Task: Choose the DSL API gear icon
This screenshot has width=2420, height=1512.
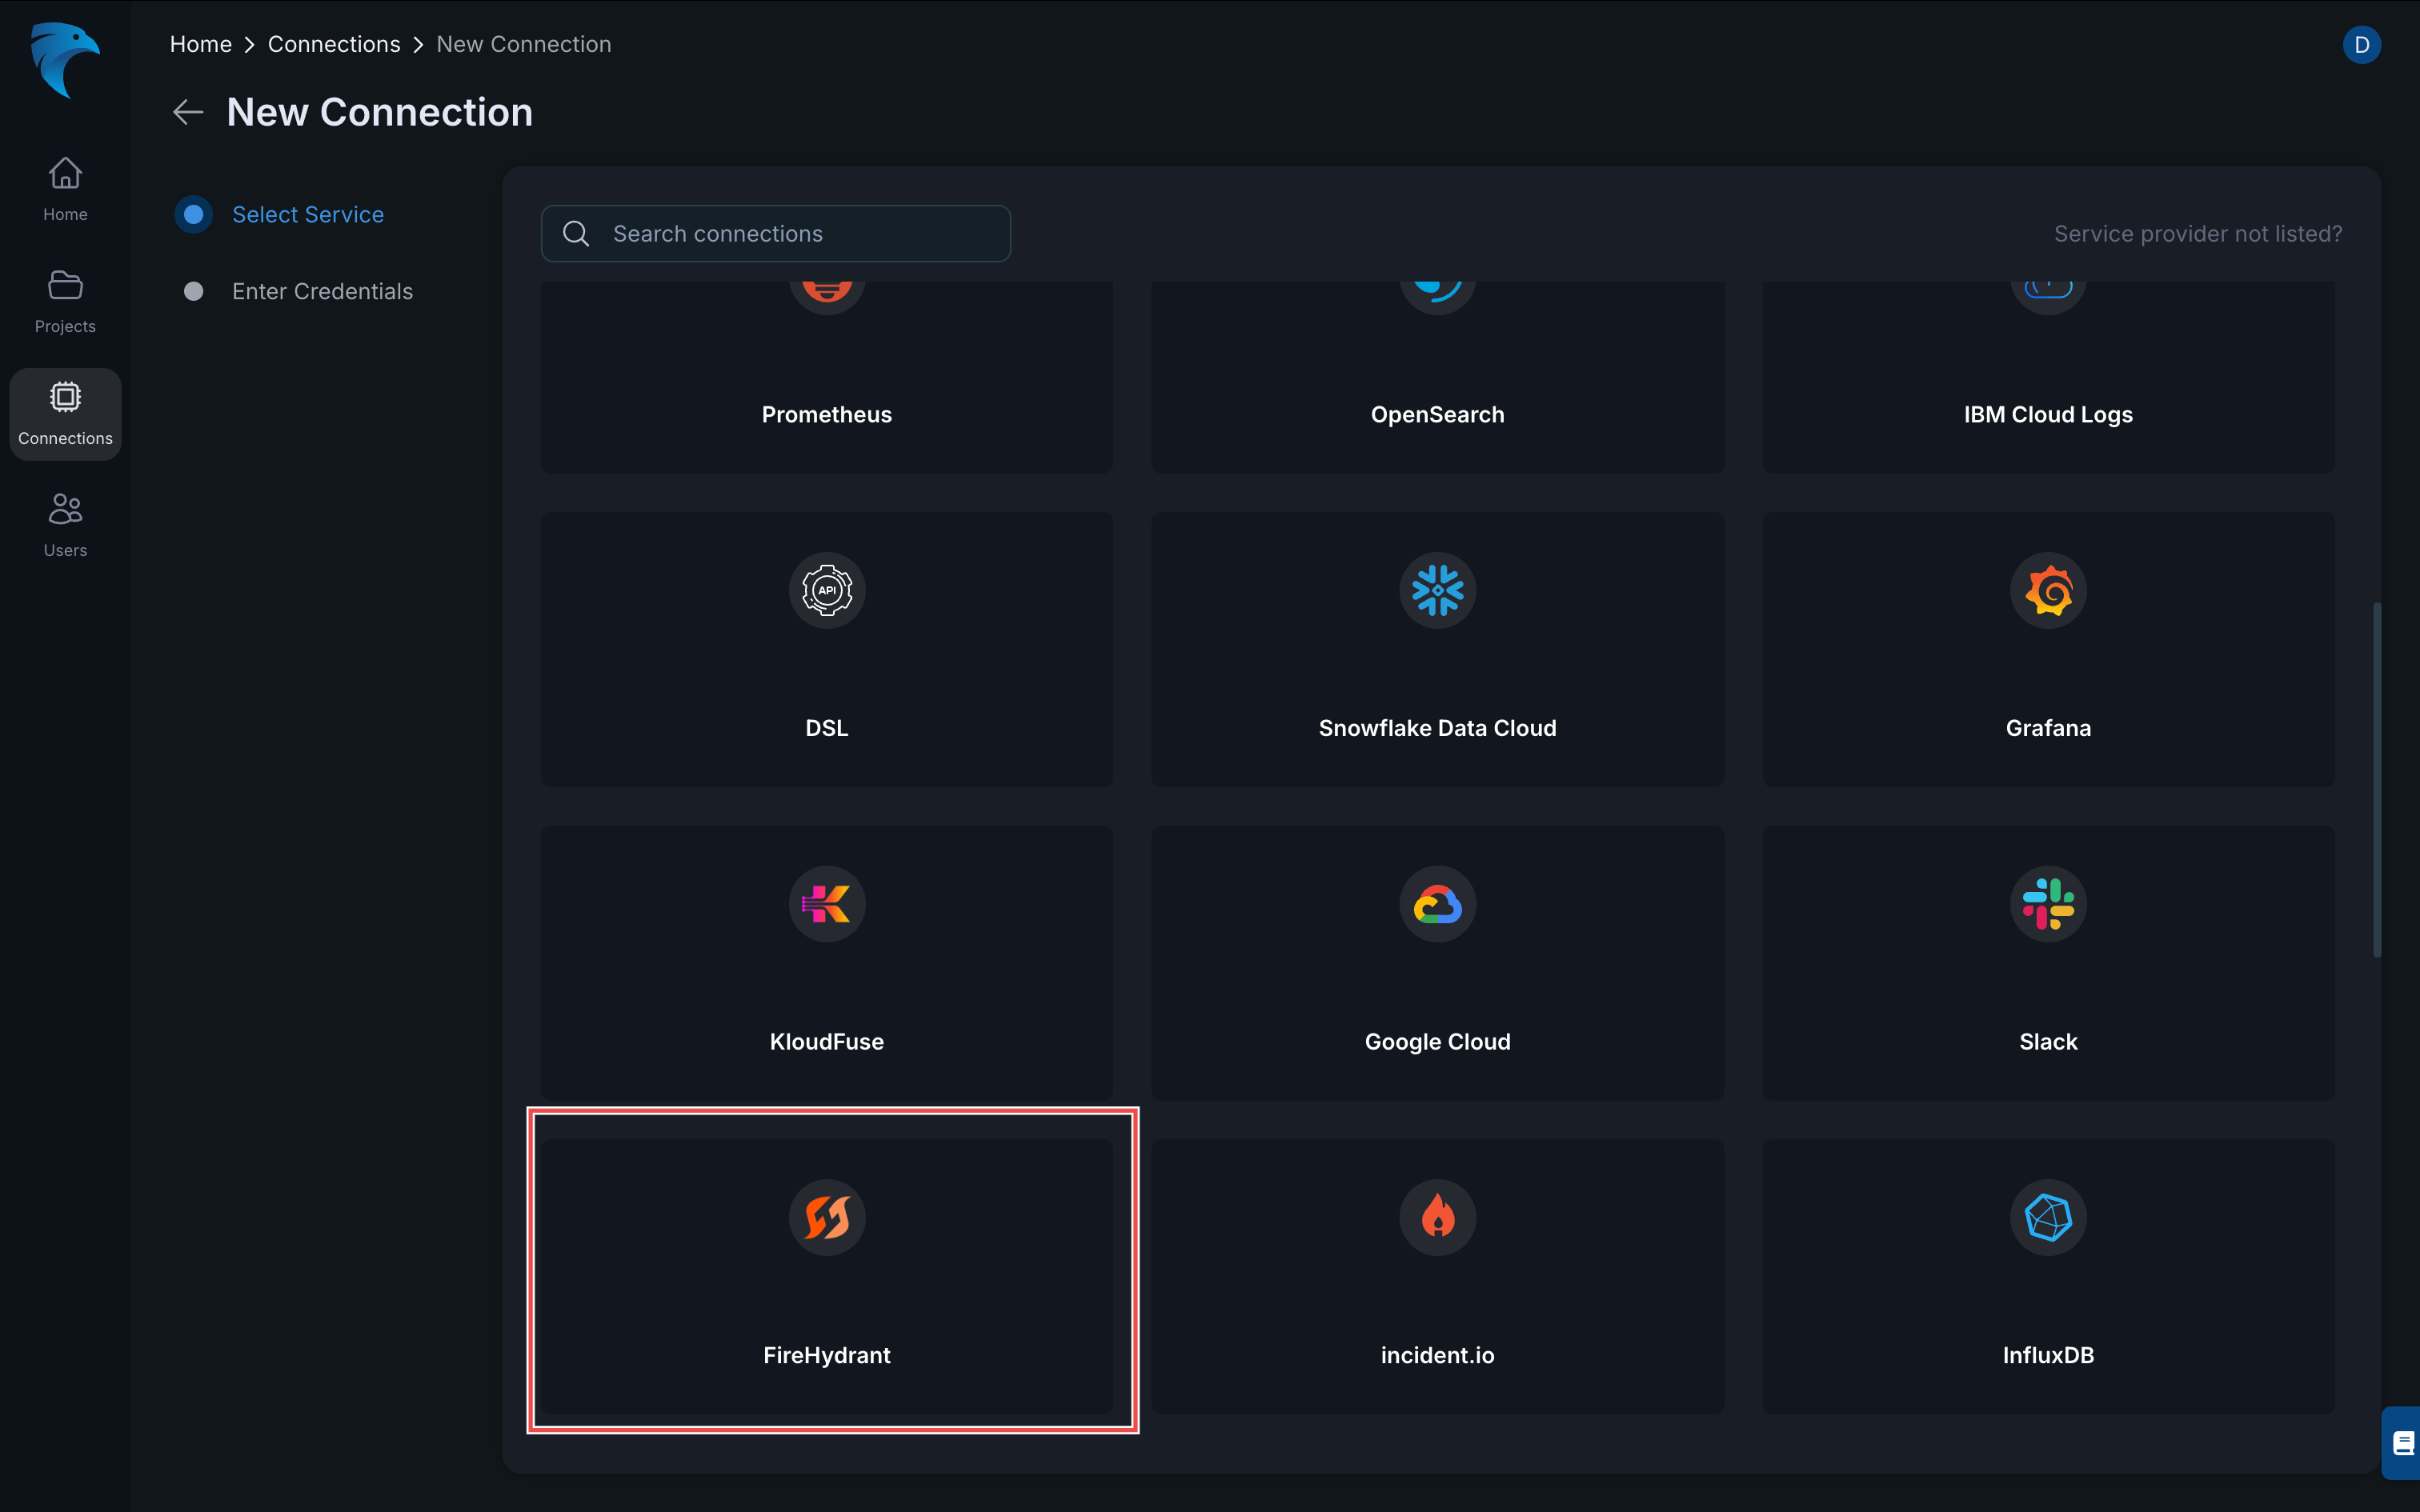Action: point(826,590)
